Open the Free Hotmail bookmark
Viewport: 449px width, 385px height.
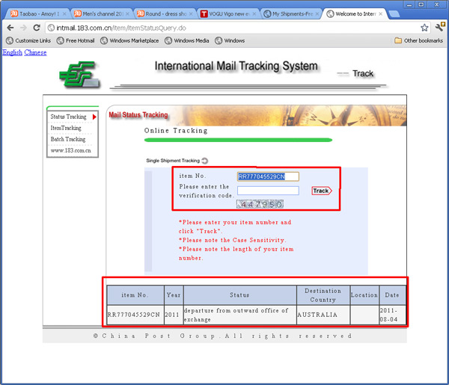pyautogui.click(x=76, y=40)
